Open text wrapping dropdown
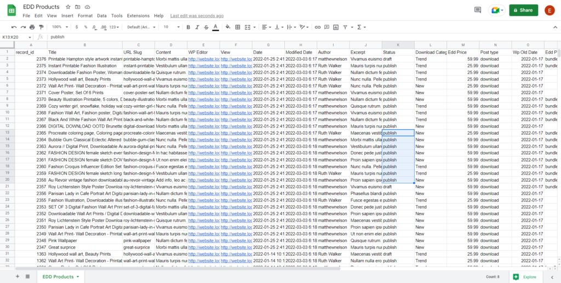The image size is (561, 283). click(x=291, y=27)
